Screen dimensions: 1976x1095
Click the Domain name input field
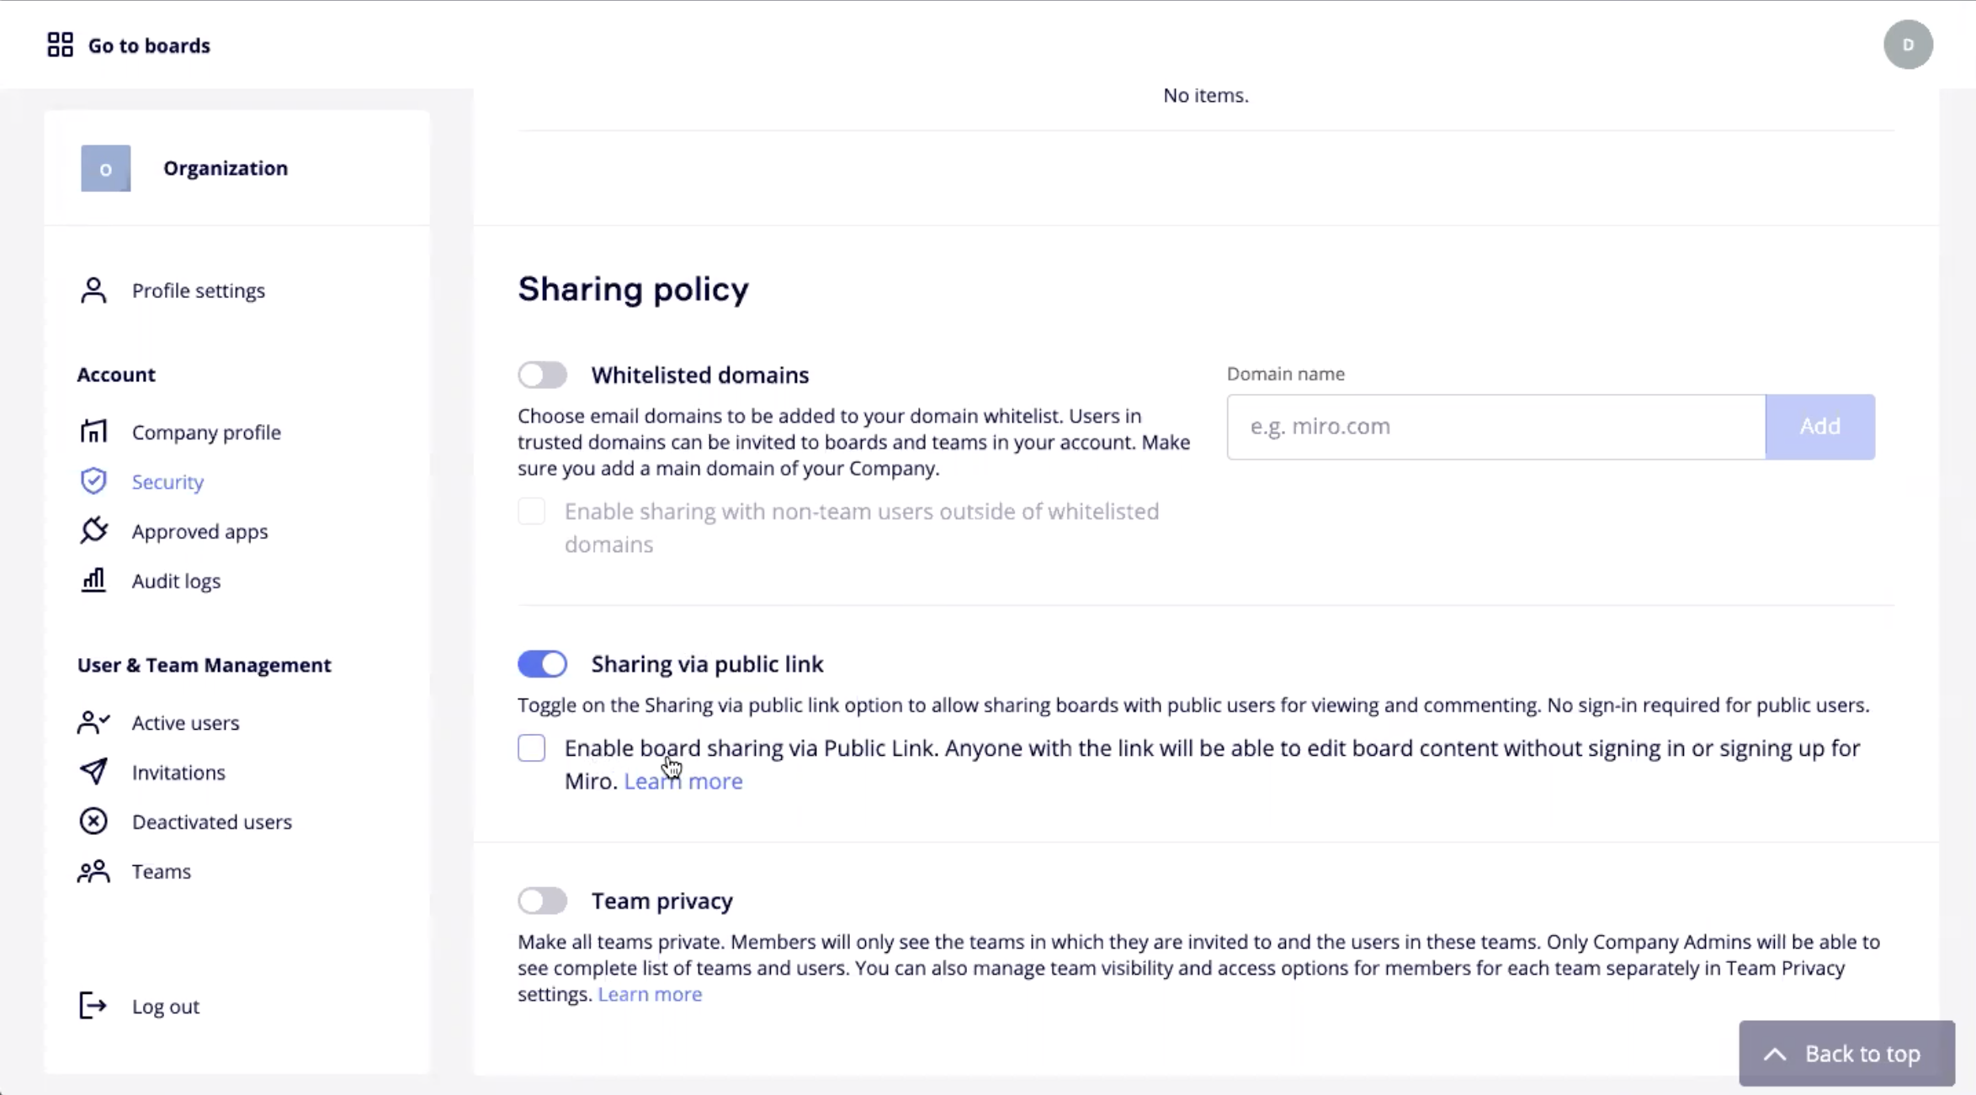[1495, 426]
